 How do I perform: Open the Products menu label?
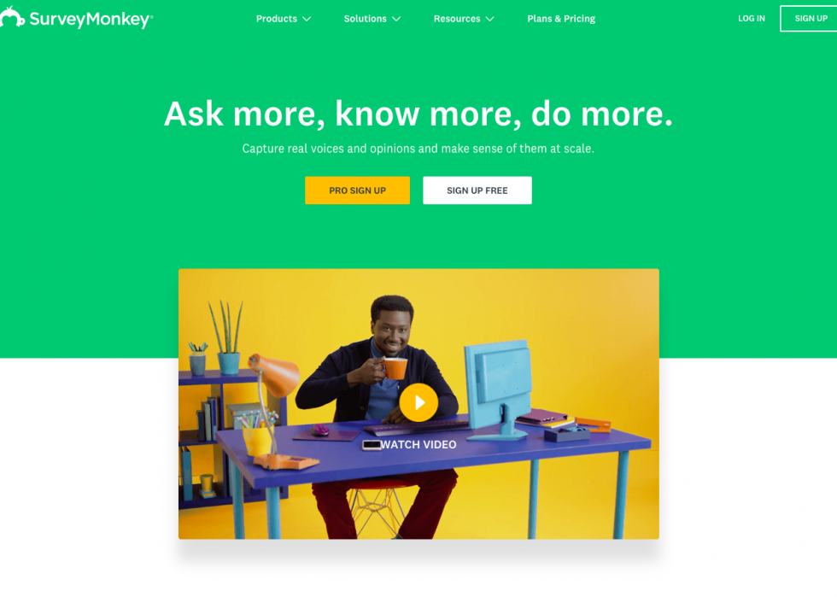click(x=277, y=19)
